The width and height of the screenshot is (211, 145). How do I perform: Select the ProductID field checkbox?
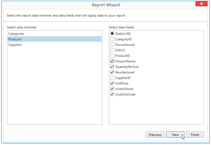[112, 56]
